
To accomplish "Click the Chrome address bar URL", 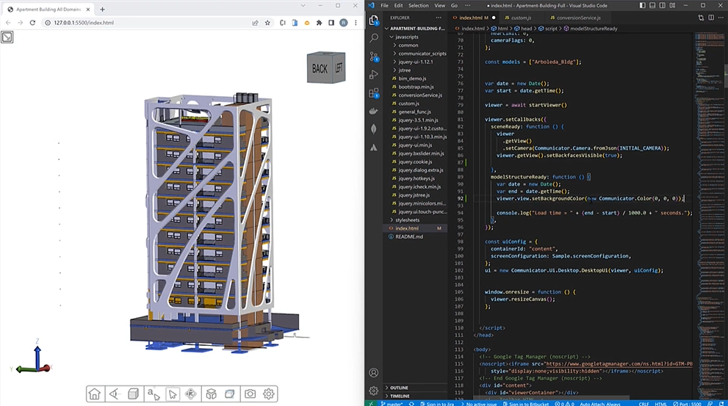I will point(84,23).
